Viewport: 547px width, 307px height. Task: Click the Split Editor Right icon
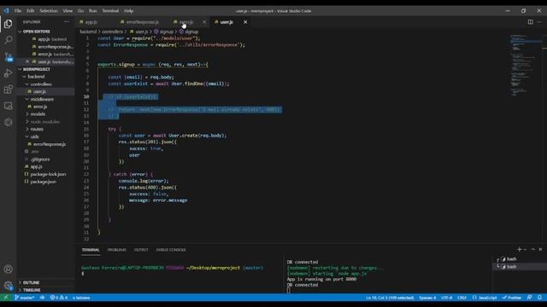[x=530, y=21]
